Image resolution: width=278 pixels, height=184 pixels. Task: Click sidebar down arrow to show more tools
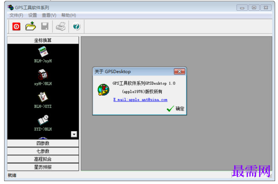[x=74, y=134]
